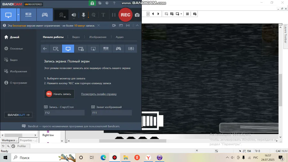Click film-strip toolbar icon in background app
The width and height of the screenshot is (288, 162).
tap(195, 14)
